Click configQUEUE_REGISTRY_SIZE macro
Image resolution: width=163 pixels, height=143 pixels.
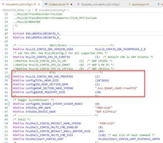pos(45,92)
